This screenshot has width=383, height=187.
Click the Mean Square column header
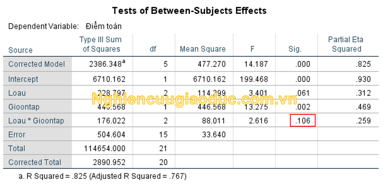coord(203,49)
